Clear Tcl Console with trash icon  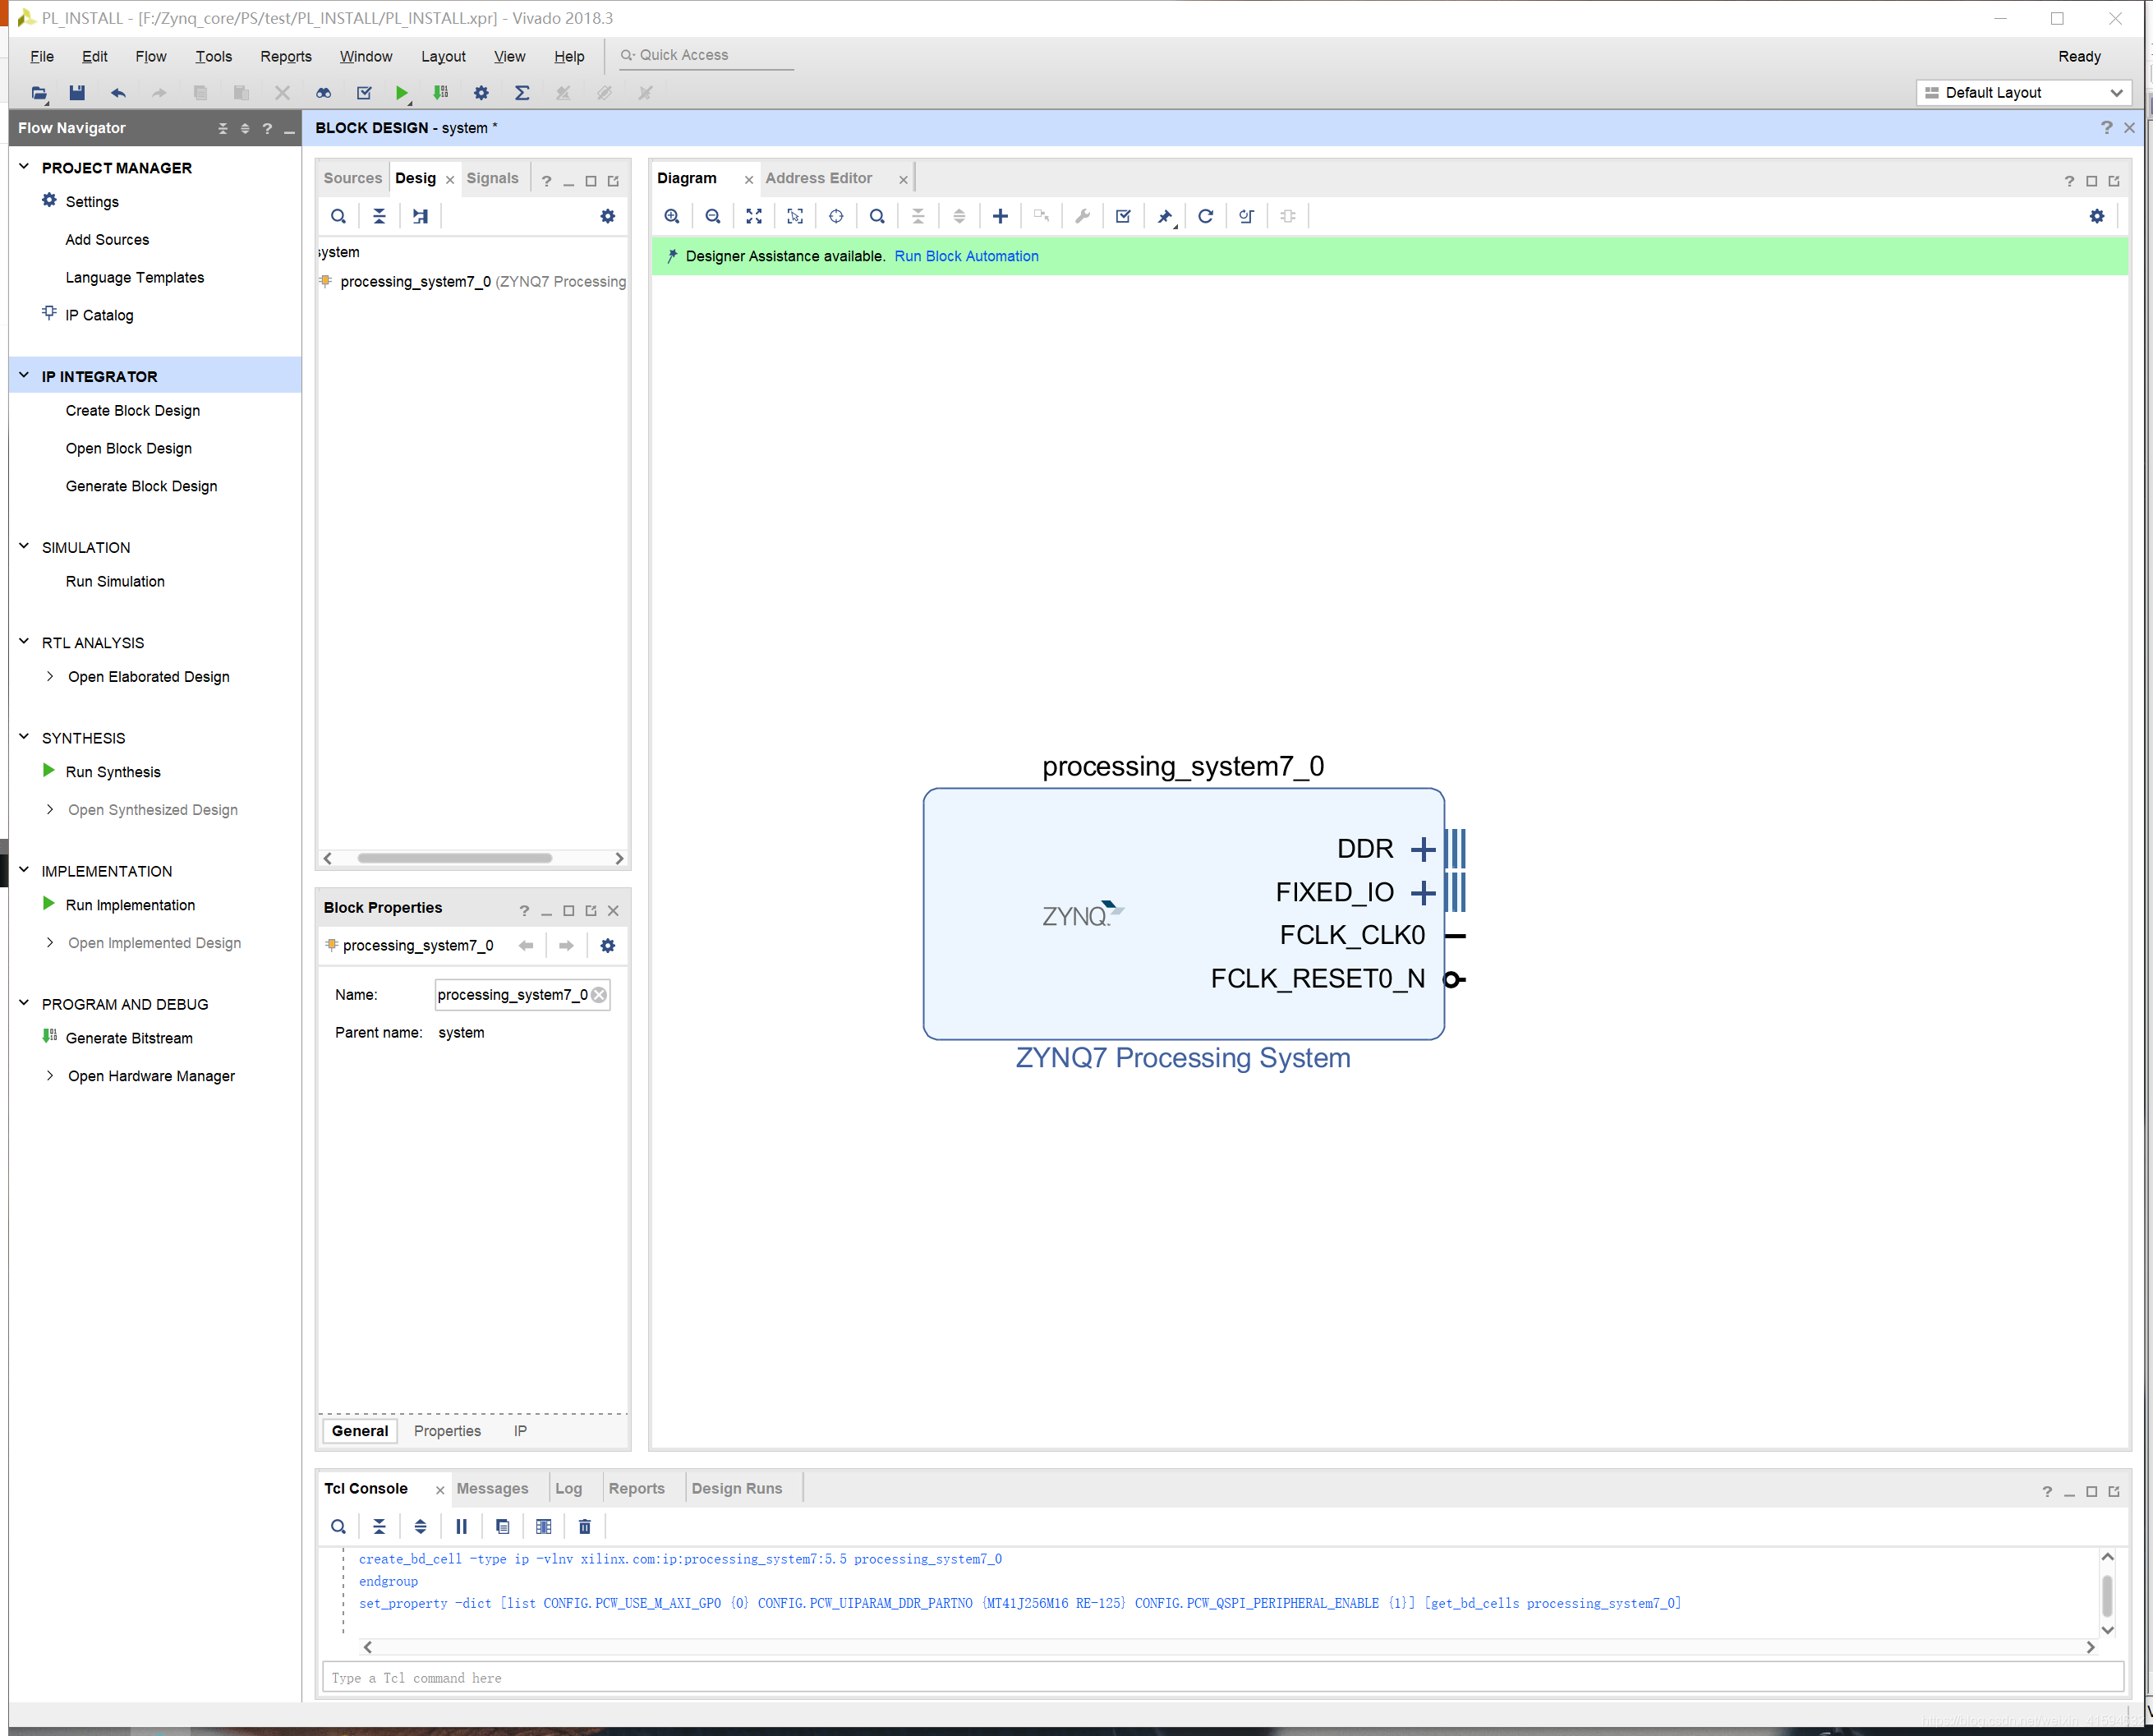point(585,1526)
